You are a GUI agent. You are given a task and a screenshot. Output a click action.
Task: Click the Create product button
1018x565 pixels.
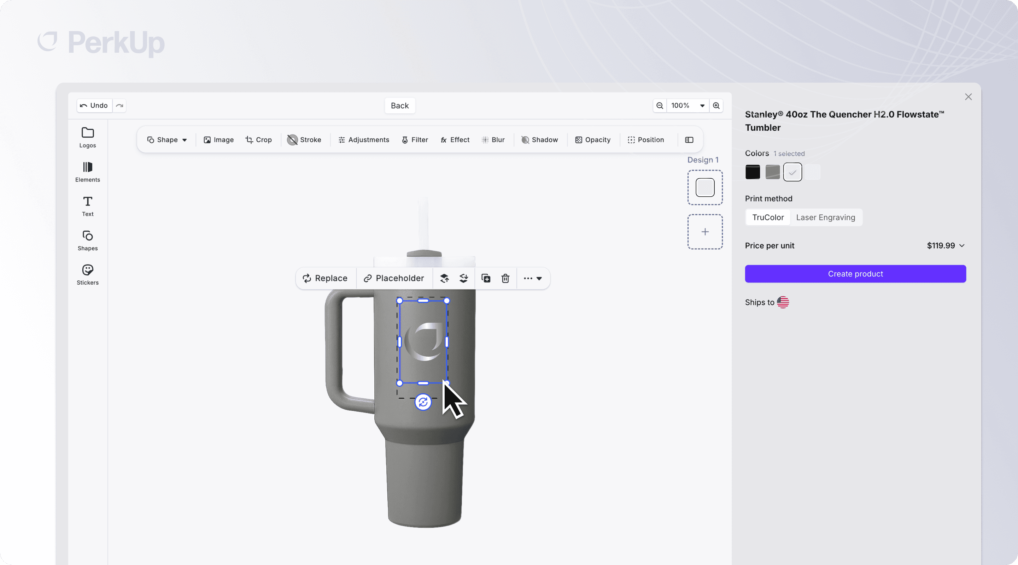[855, 274]
